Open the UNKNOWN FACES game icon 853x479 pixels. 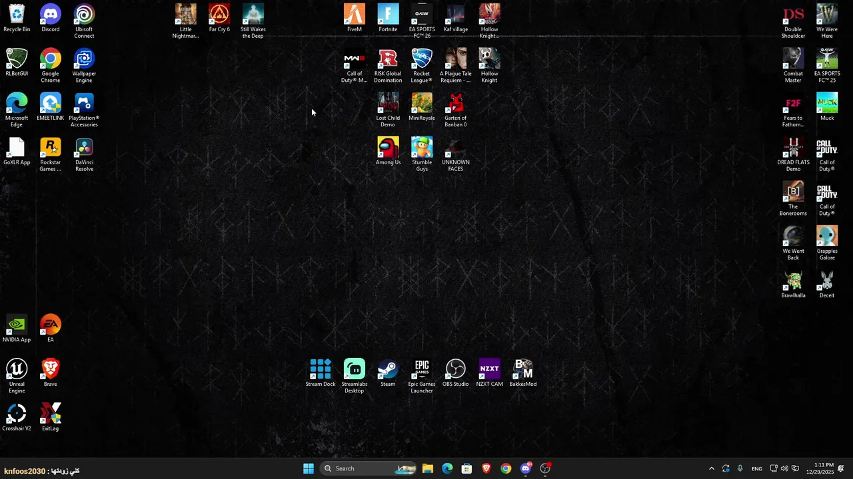coord(455,155)
